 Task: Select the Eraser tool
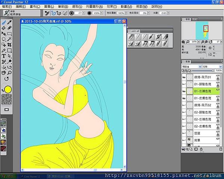pos(10,28)
